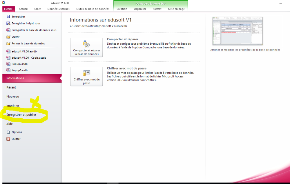The image size is (290, 184).
Task: Switch to the Accueil ribbon tab
Action: point(23,9)
